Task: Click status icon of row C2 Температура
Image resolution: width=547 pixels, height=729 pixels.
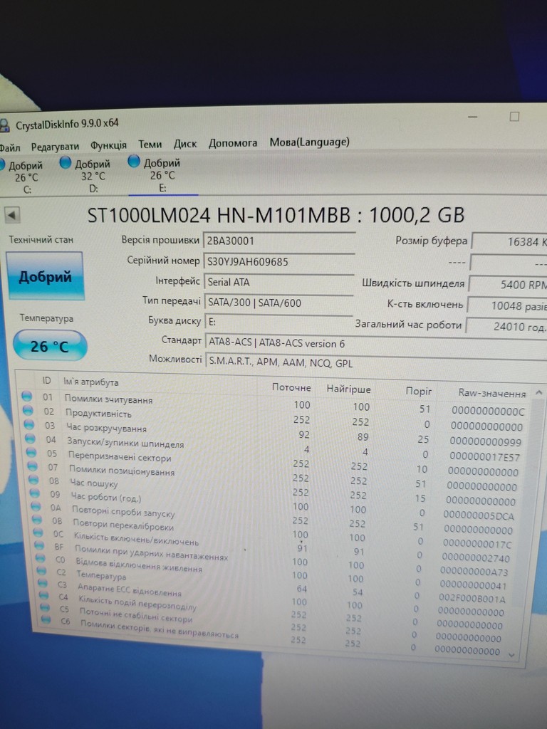Action: tap(42, 570)
